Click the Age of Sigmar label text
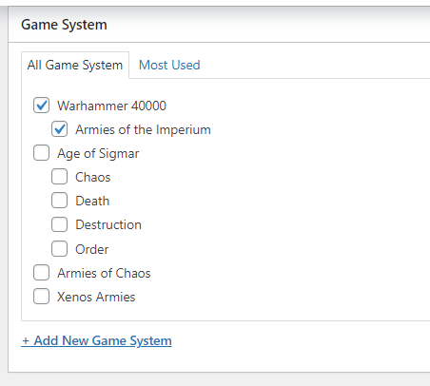Viewport: 430px width, 386px height. (98, 154)
